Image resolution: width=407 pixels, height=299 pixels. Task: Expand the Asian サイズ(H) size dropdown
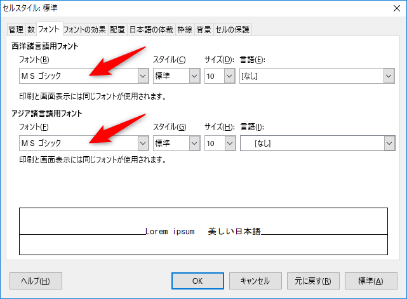pos(229,143)
